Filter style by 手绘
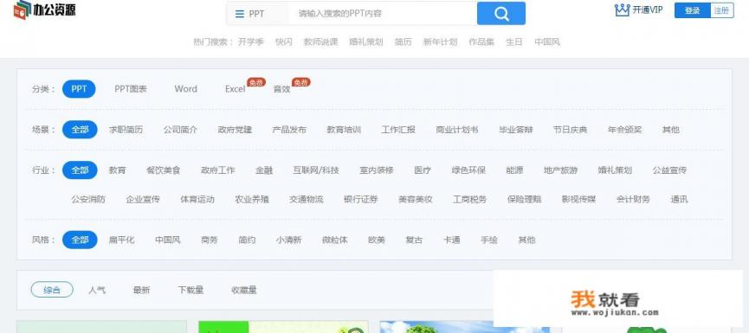Image resolution: width=749 pixels, height=333 pixels. (x=489, y=240)
